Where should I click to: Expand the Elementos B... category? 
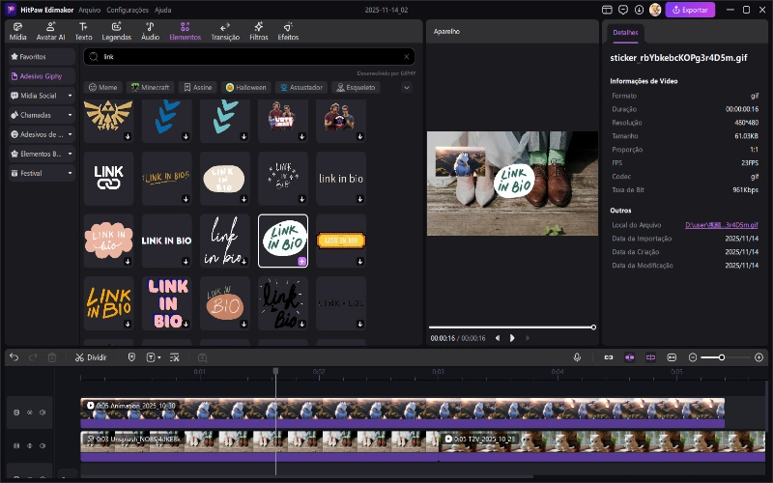(x=70, y=154)
